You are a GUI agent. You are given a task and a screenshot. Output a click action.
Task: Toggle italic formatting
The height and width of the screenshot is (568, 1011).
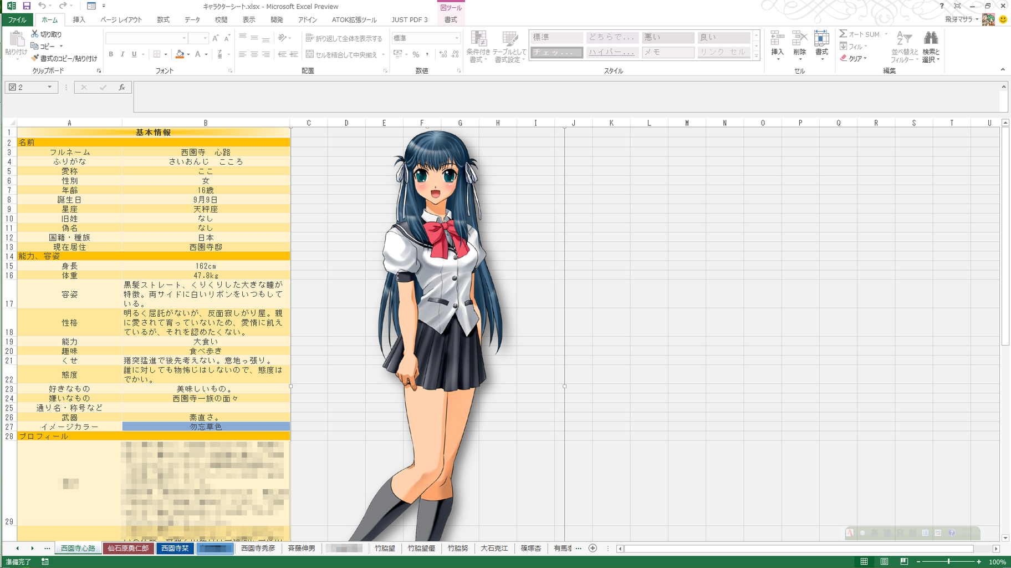pyautogui.click(x=122, y=54)
